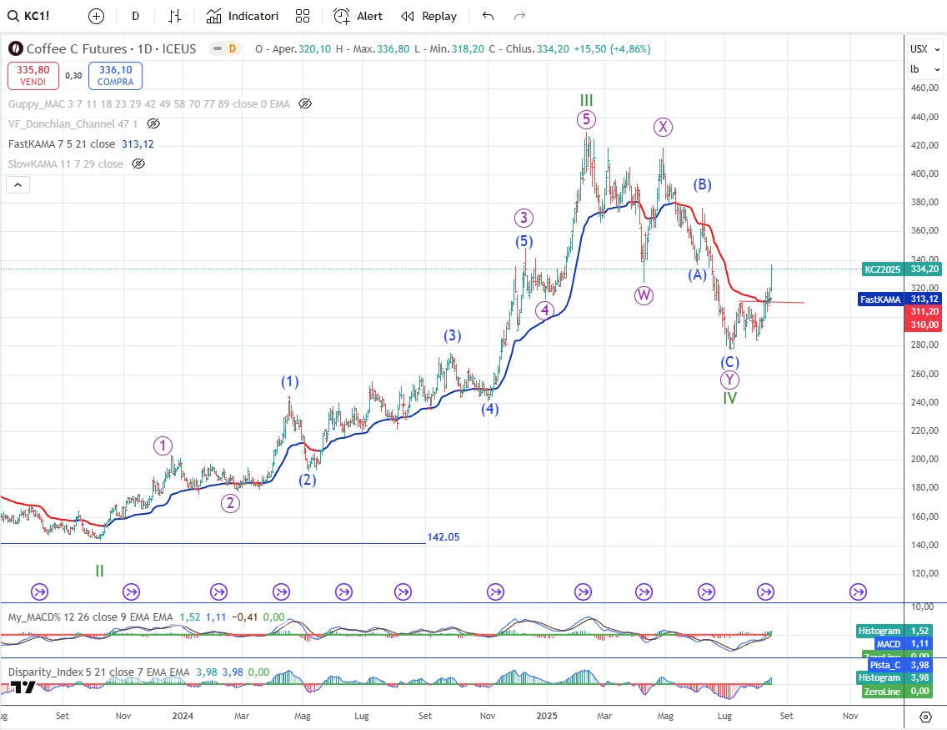Open the USX currency dropdown
Image resolution: width=947 pixels, height=730 pixels.
[x=919, y=49]
